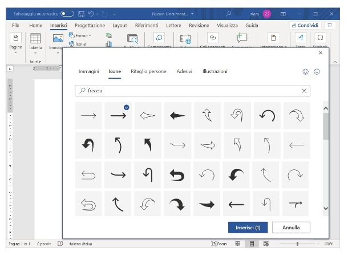This screenshot has width=348, height=255.
Task: Choose the bold left arrow icon in bottom row
Action: pos(236,204)
